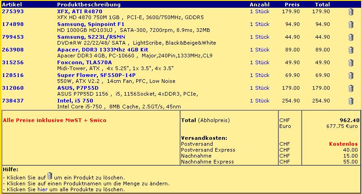Click 'Versandkosten:' heading
This screenshot has width=362, height=194.
tap(204, 138)
